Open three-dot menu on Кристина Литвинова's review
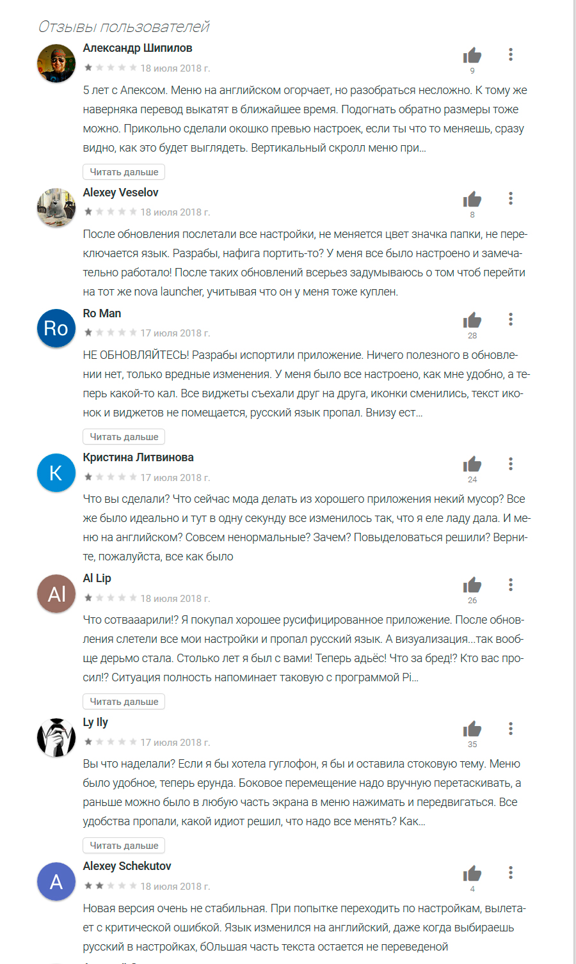This screenshot has height=964, width=576. pos(511,463)
